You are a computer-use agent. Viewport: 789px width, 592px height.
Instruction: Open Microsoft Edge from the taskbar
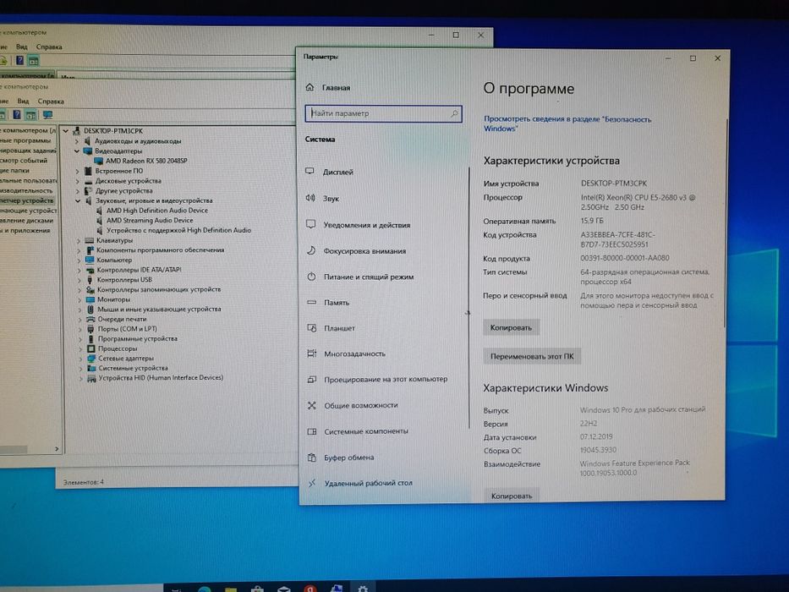click(x=205, y=589)
